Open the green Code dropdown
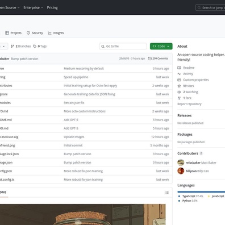Image resolution: width=225 pixels, height=225 pixels. tap(161, 46)
